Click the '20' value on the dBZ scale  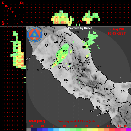[x=75, y=126]
